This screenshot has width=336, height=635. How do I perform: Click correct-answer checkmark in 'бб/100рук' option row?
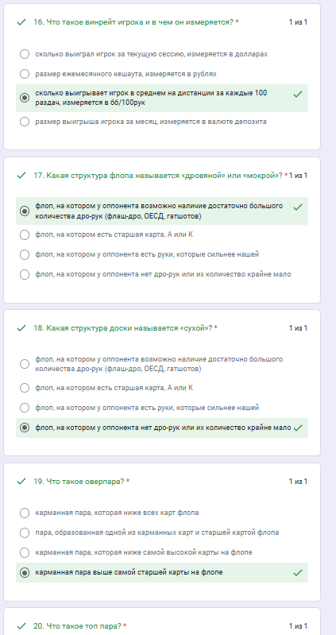click(298, 95)
